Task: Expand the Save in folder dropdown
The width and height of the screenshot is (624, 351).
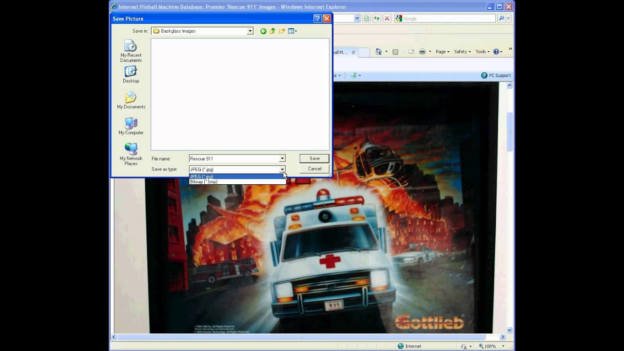Action: (x=250, y=31)
